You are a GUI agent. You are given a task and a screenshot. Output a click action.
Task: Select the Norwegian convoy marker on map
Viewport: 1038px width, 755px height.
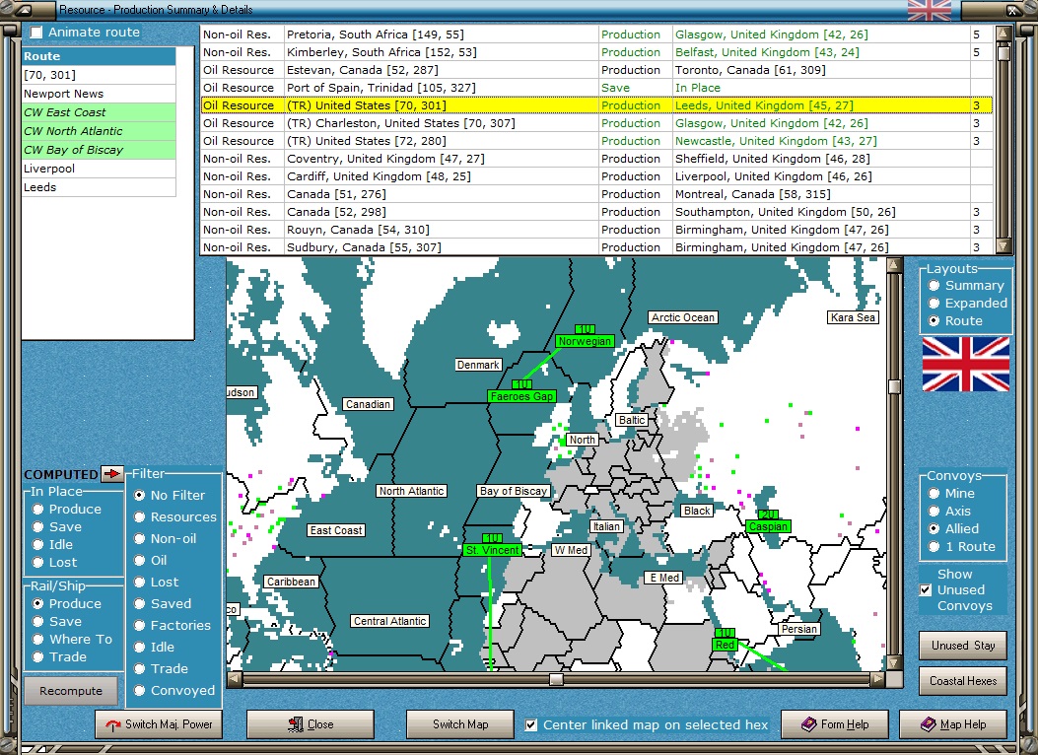pos(585,341)
